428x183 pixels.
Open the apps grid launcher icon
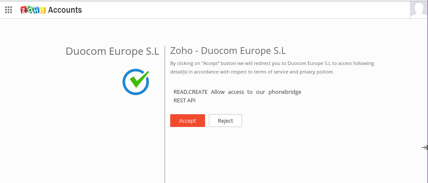(x=9, y=10)
